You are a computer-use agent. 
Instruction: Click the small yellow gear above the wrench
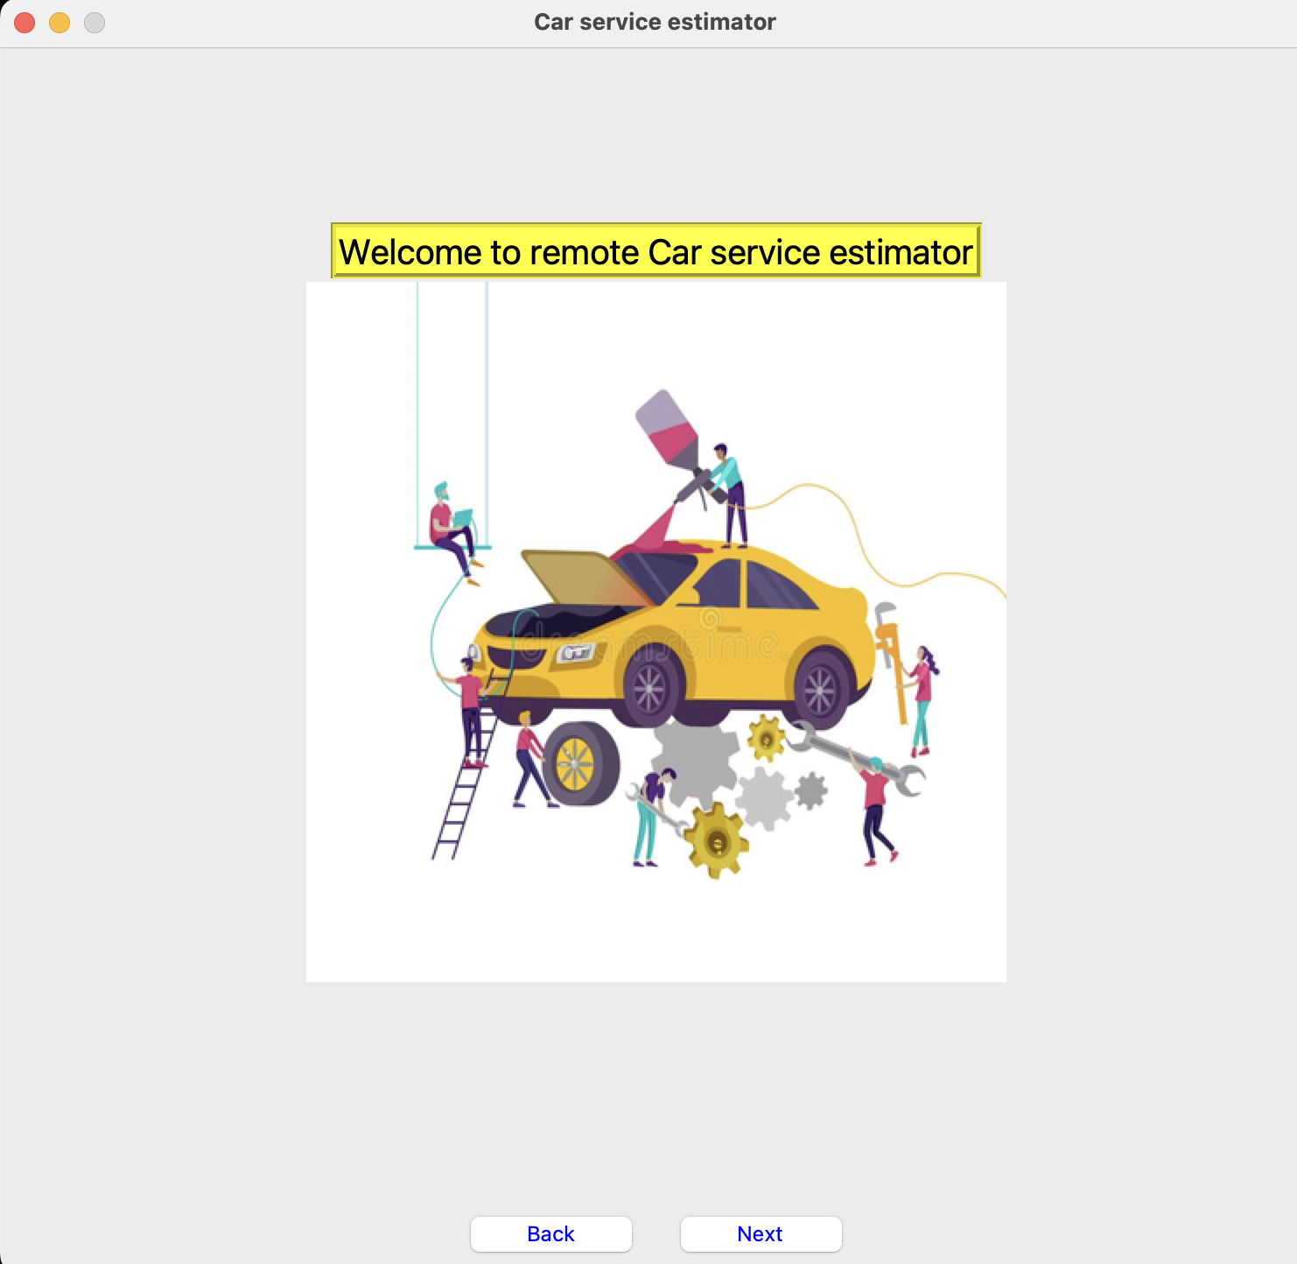tap(767, 738)
